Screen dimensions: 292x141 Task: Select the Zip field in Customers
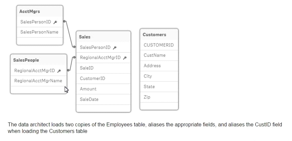pos(159,97)
